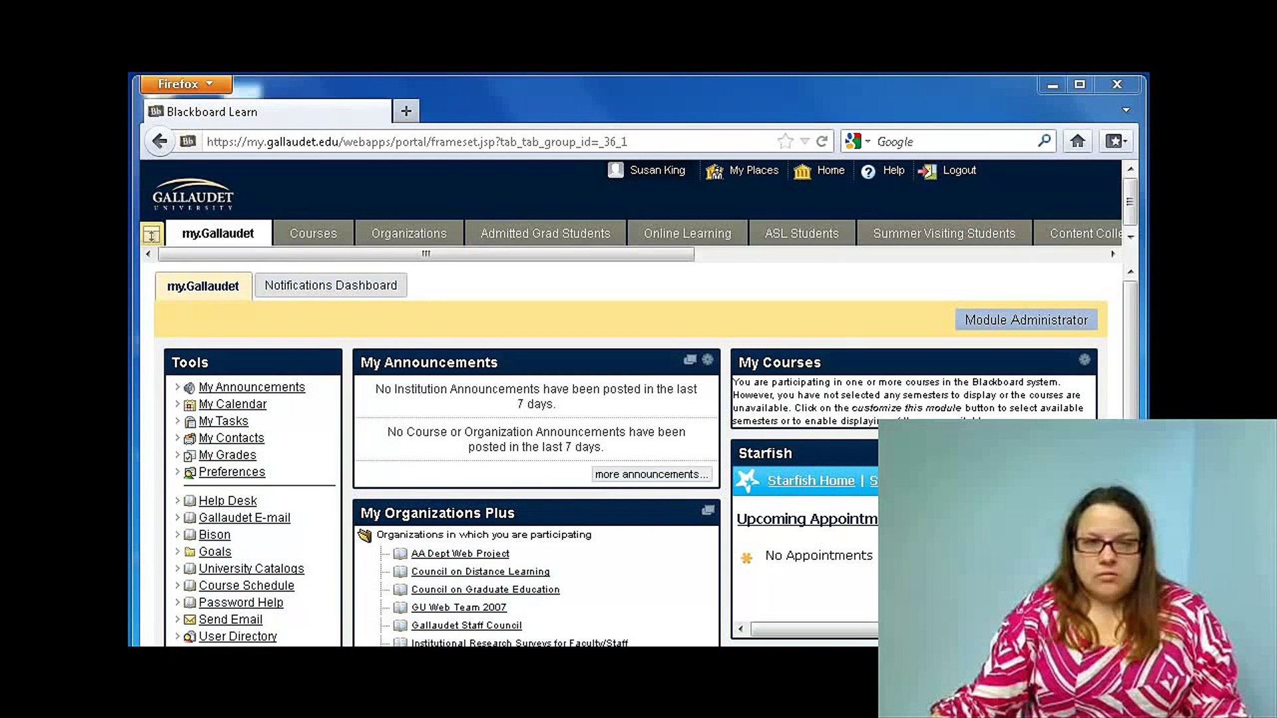Open Send Email tool
The height and width of the screenshot is (718, 1277).
(231, 620)
